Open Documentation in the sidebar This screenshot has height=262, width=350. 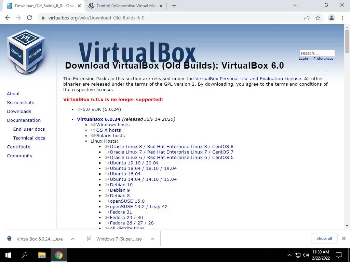pyautogui.click(x=24, y=120)
